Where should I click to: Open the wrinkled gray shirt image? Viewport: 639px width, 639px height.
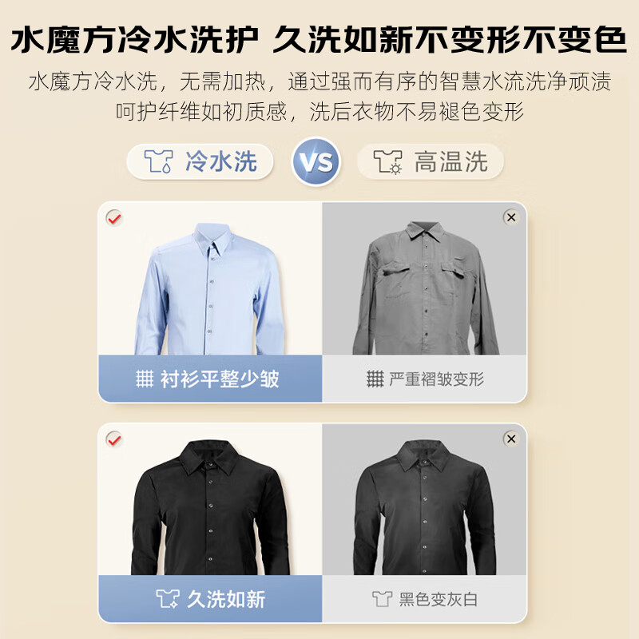426,288
